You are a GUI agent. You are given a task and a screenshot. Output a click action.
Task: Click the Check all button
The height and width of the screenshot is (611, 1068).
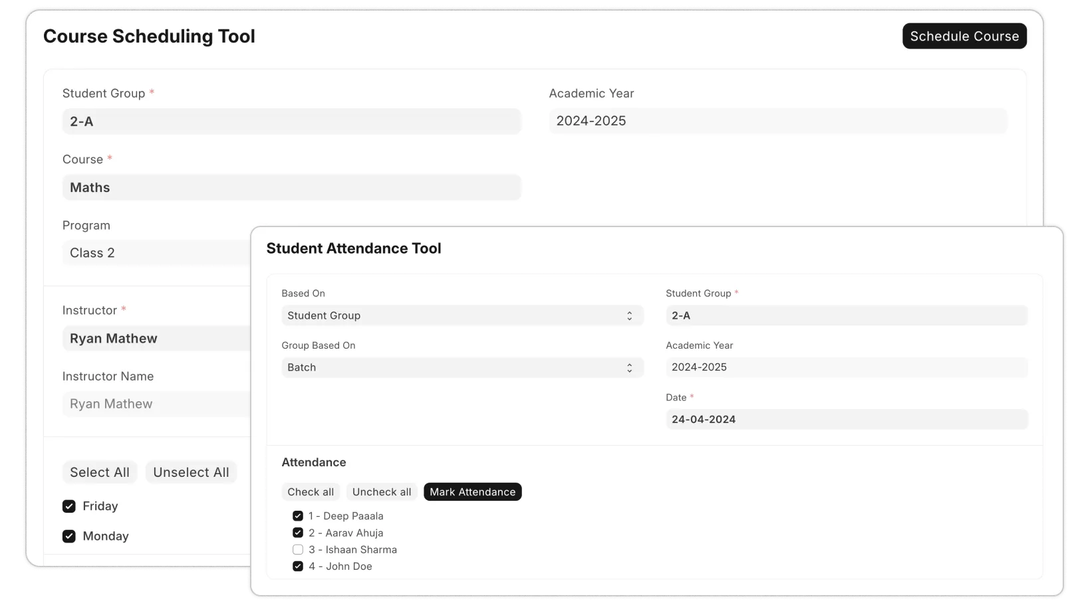pos(311,491)
